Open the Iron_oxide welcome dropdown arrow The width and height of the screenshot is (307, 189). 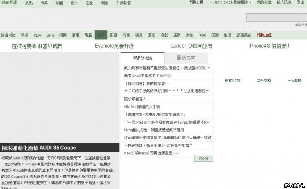click(x=250, y=2)
